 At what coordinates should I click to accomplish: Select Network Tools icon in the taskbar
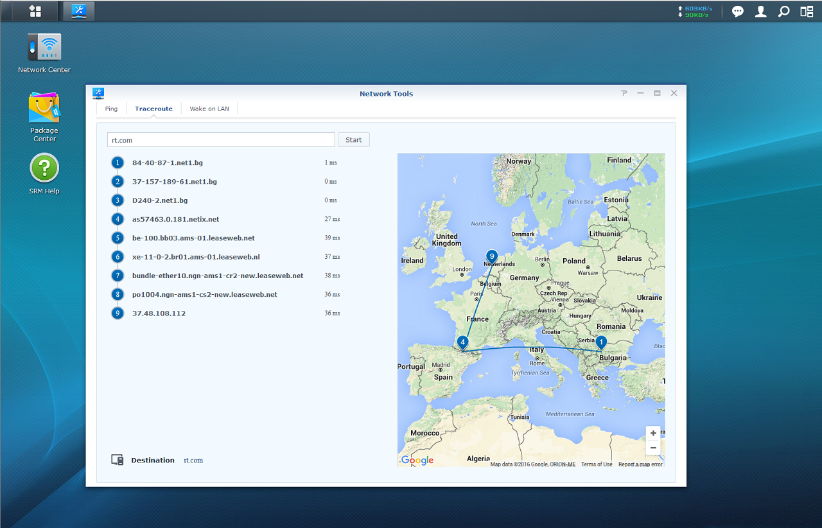80,11
